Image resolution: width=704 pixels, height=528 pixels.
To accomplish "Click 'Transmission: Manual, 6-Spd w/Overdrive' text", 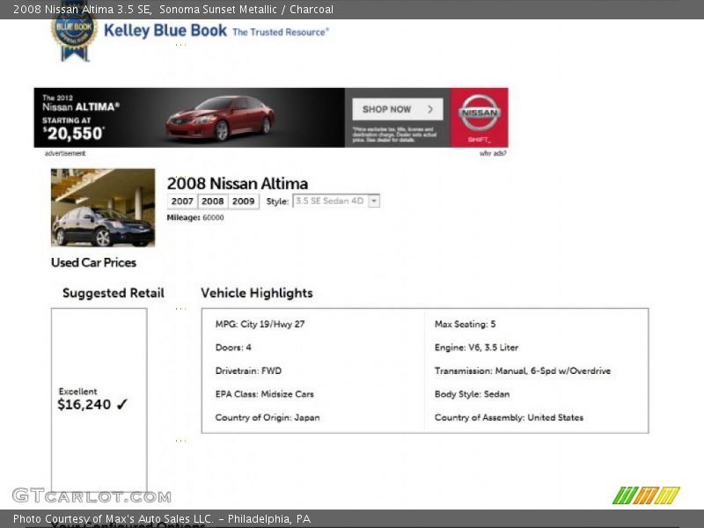I will (x=523, y=370).
